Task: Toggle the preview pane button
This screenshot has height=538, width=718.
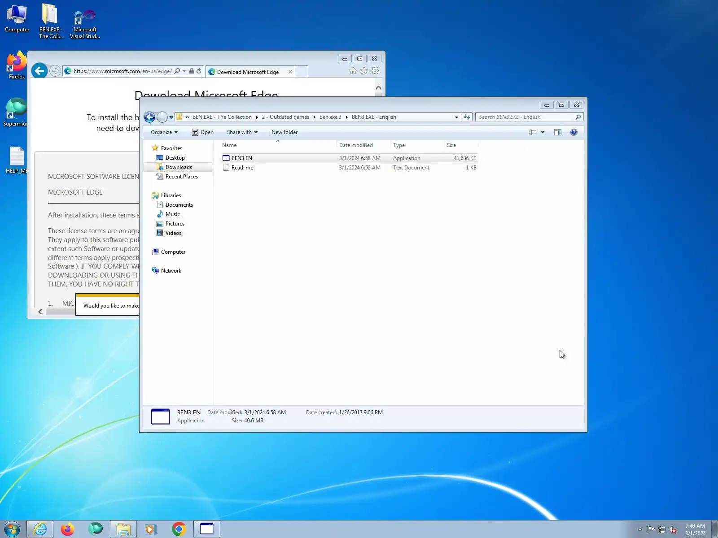Action: pyautogui.click(x=558, y=132)
